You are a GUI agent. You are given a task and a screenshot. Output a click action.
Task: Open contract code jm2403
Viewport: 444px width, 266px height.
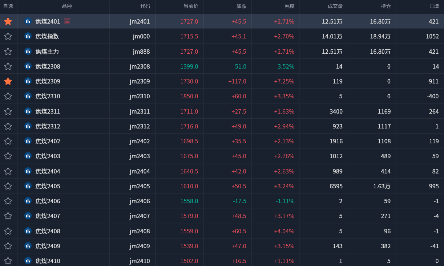coord(140,156)
